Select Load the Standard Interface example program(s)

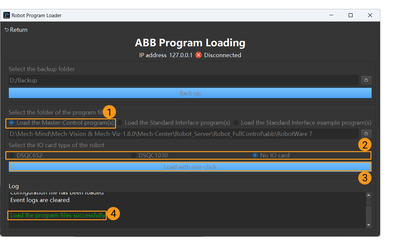(235, 123)
